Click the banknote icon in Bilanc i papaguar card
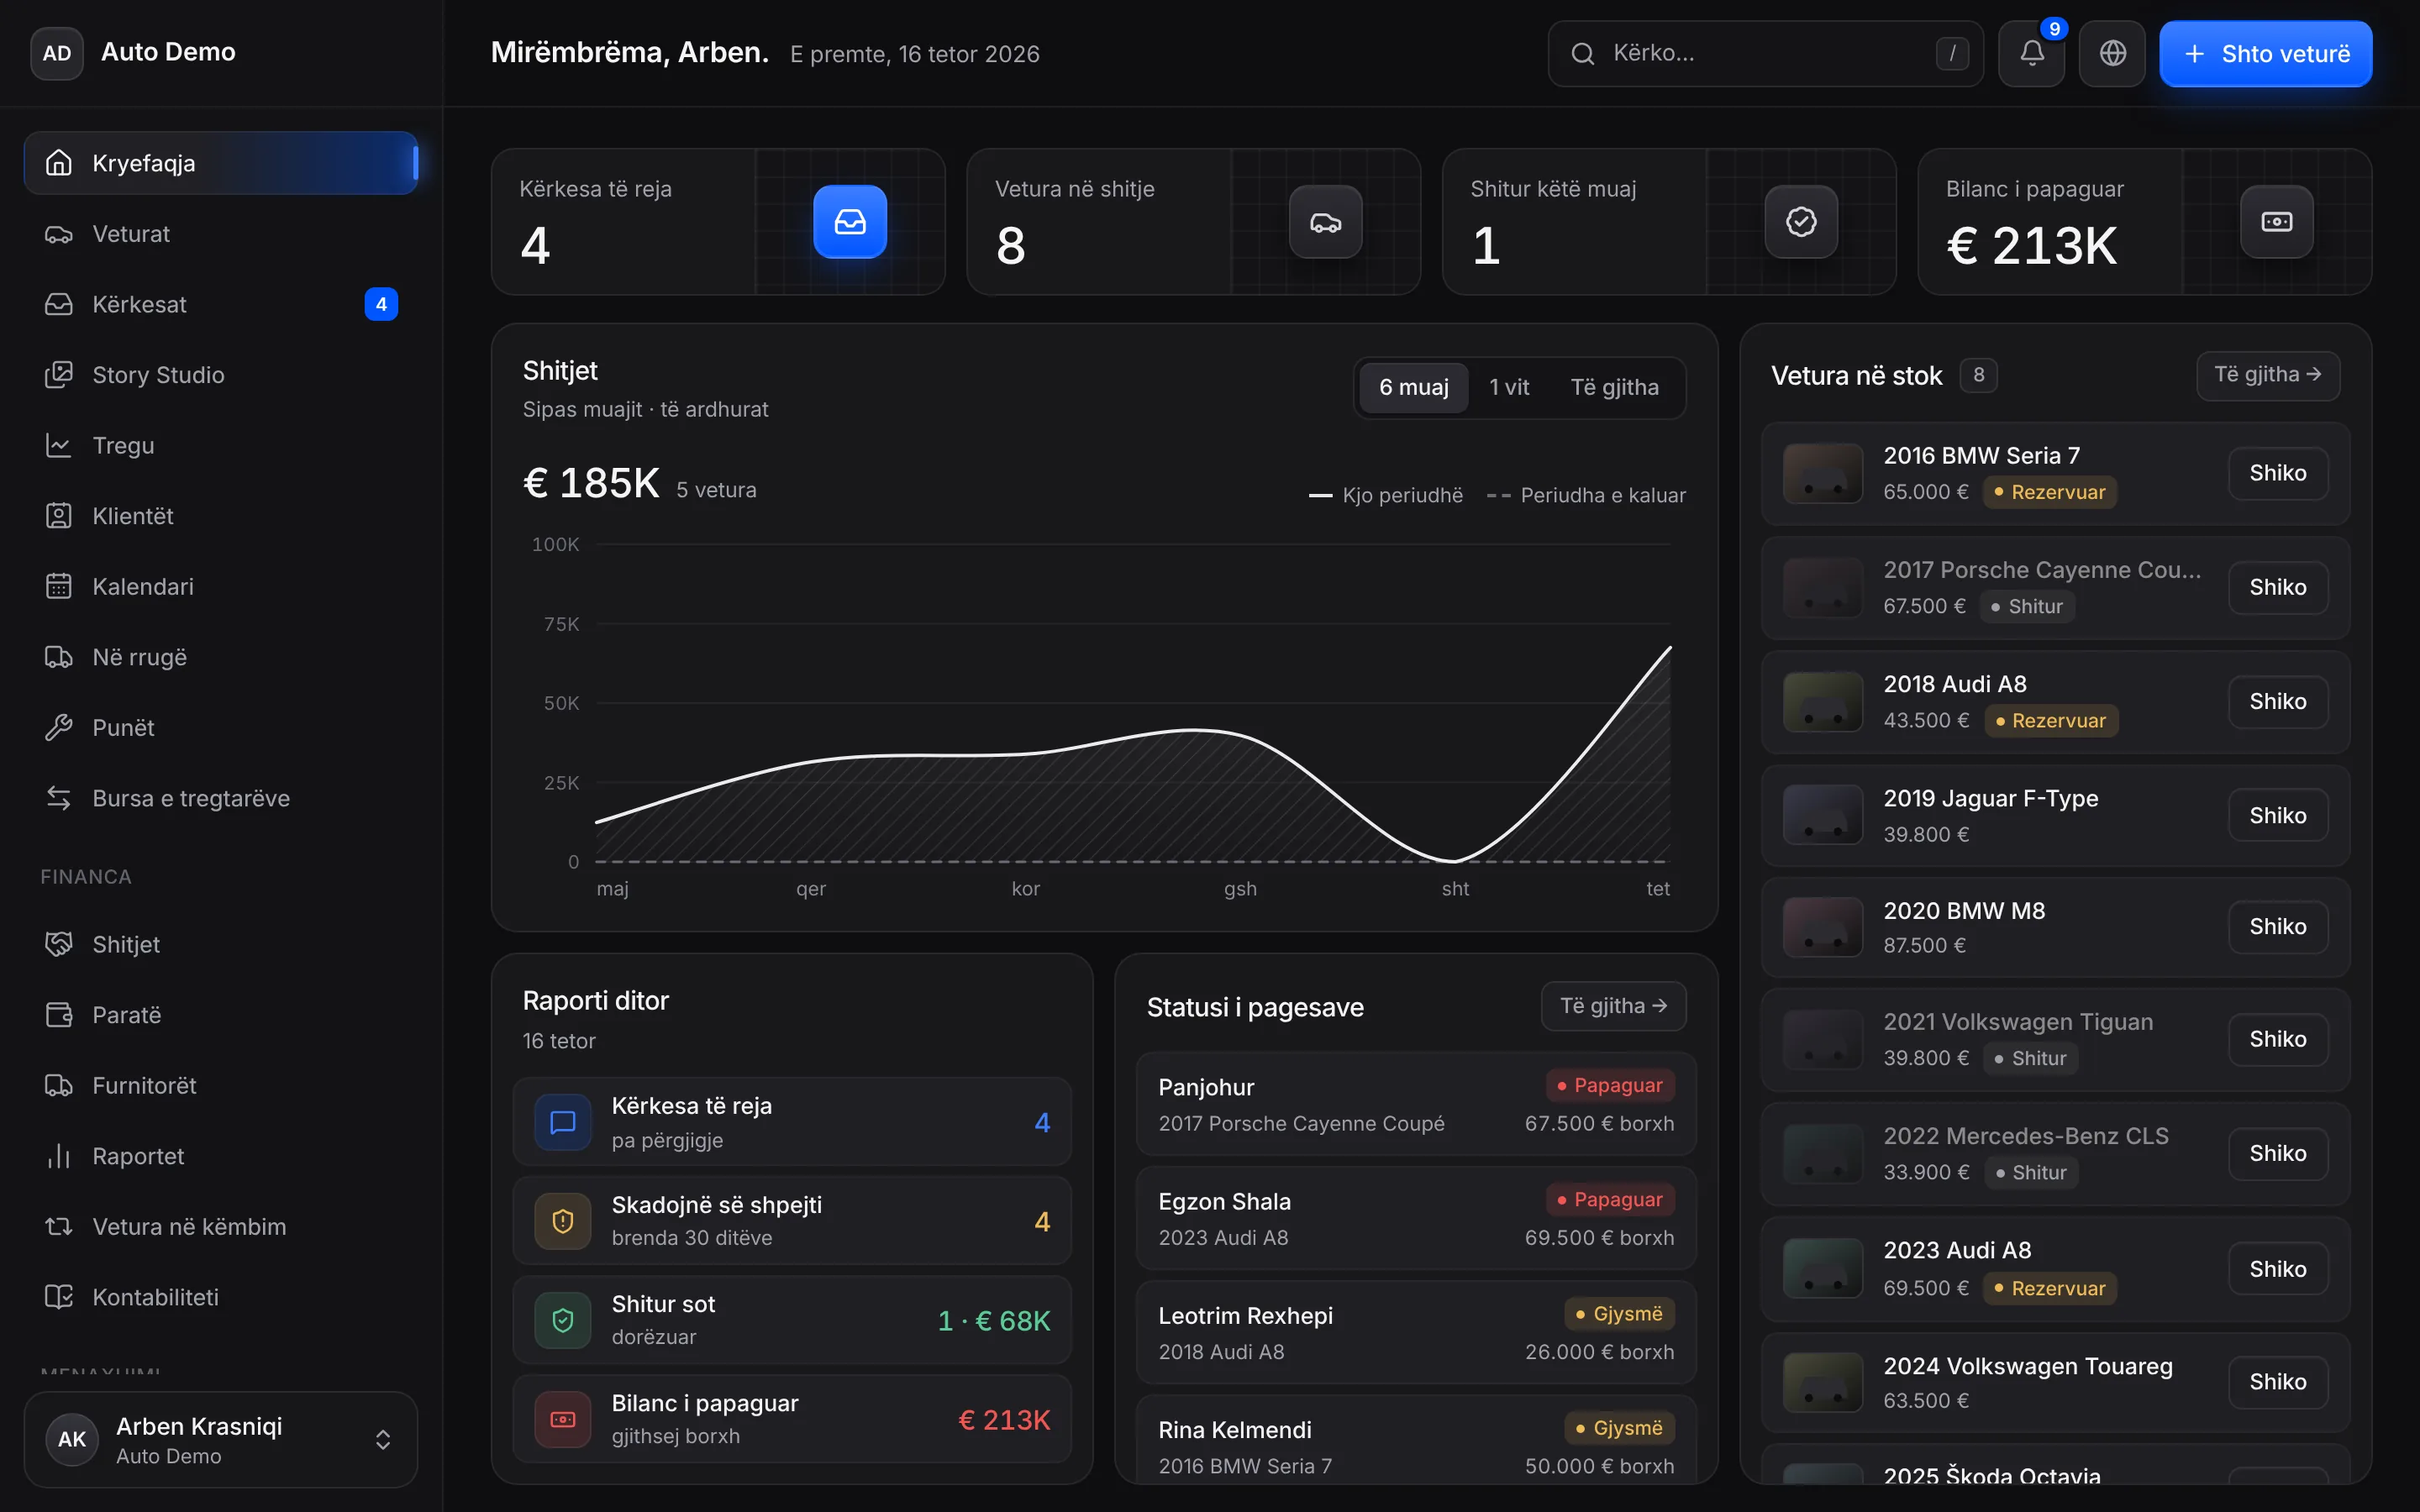 (2277, 222)
